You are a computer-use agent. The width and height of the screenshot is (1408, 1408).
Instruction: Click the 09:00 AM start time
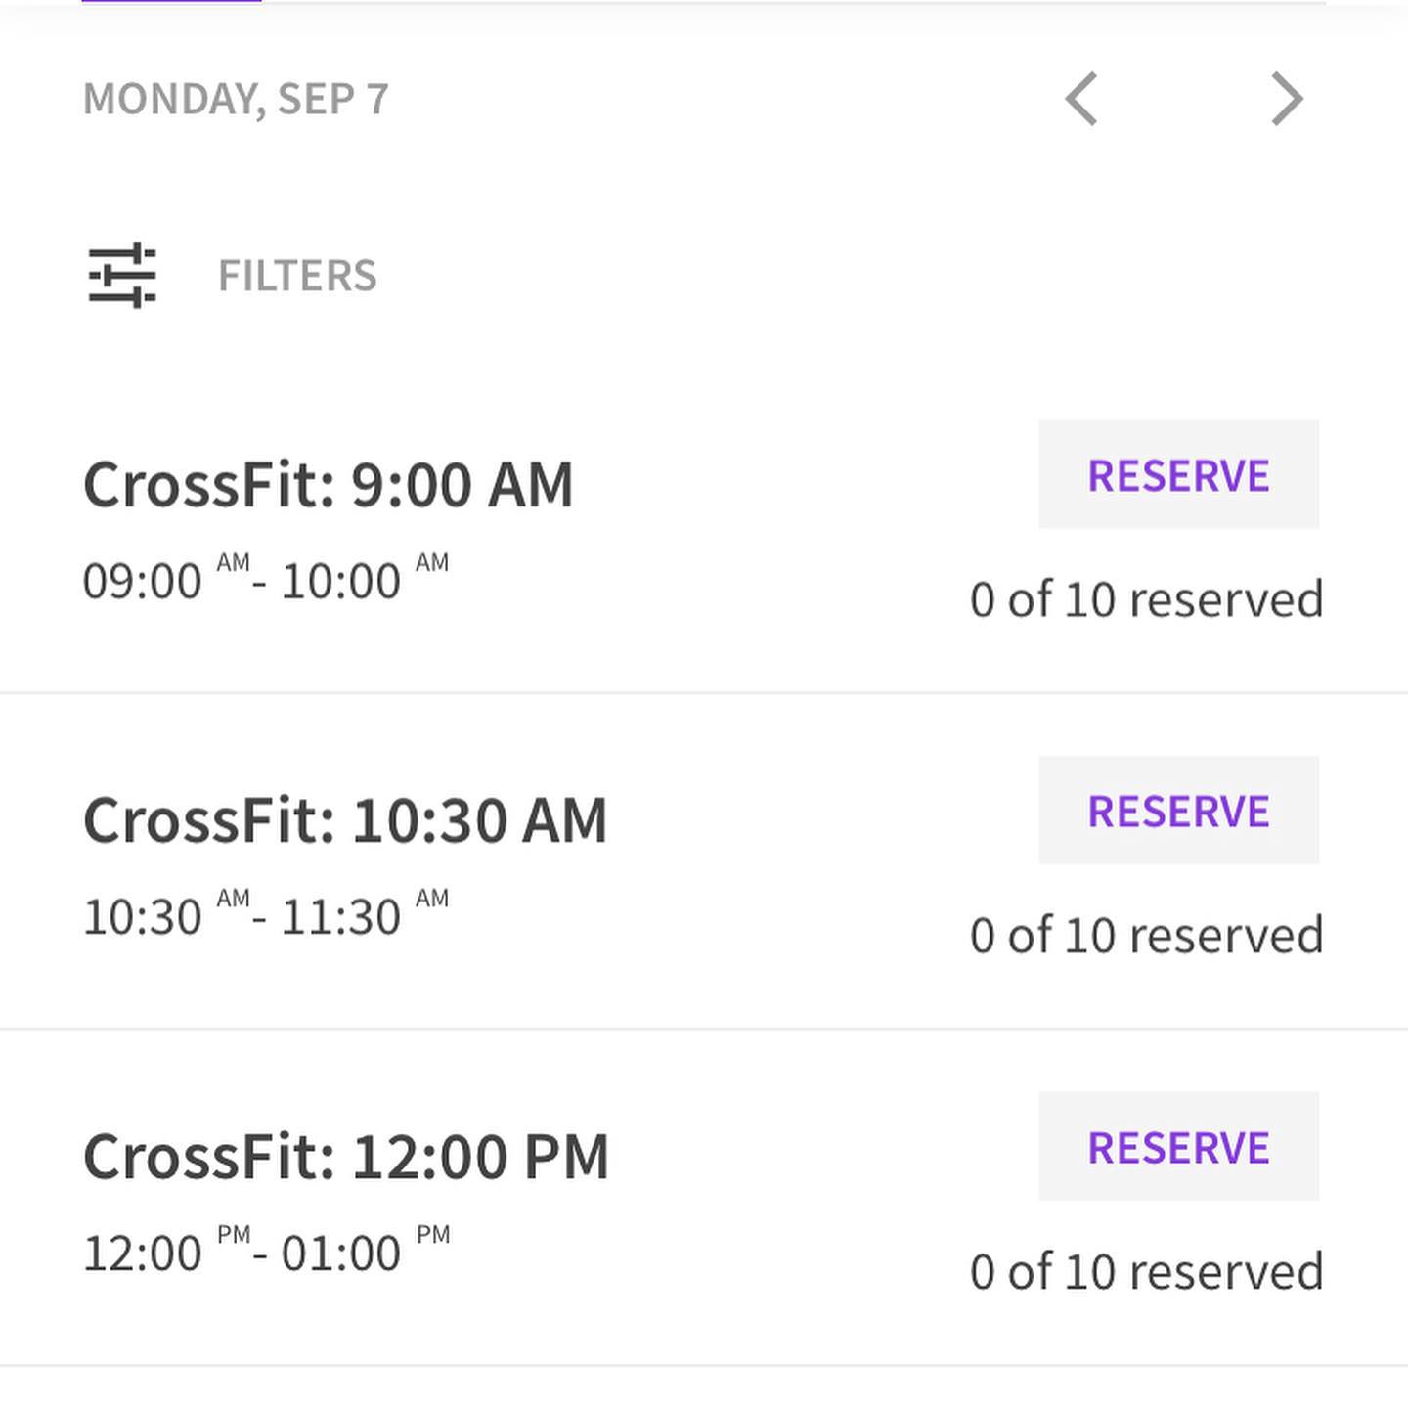[164, 580]
